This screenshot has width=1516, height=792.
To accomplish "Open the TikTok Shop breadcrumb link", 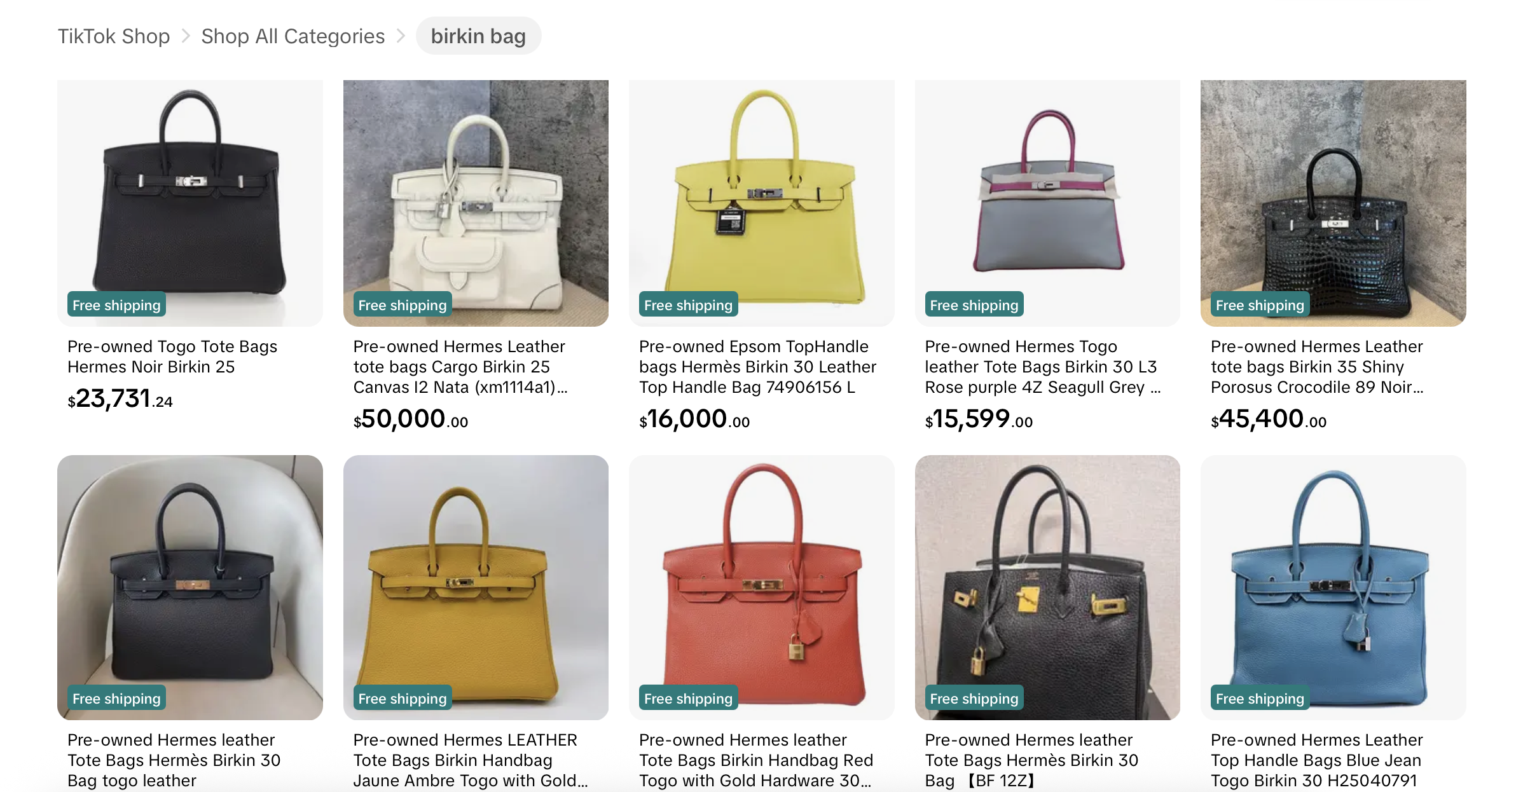I will tap(114, 36).
